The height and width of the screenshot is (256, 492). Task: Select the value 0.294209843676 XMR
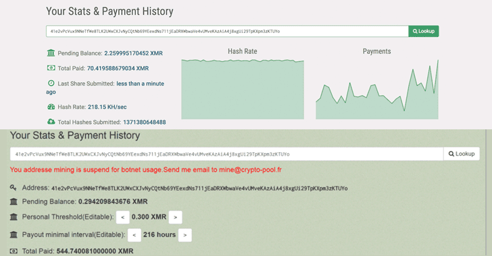pyautogui.click(x=113, y=201)
